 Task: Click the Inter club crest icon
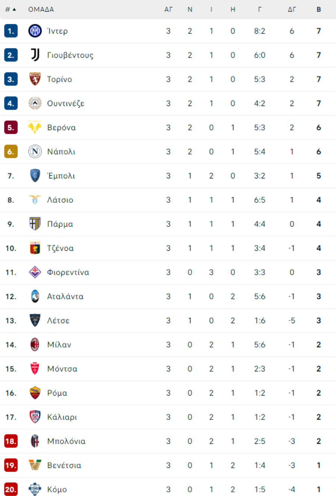[x=35, y=31]
